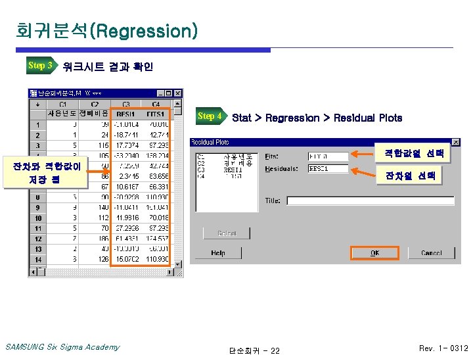The height and width of the screenshot is (355, 473).
Task: Select worksheet row header 9
Action: pyautogui.click(x=37, y=208)
